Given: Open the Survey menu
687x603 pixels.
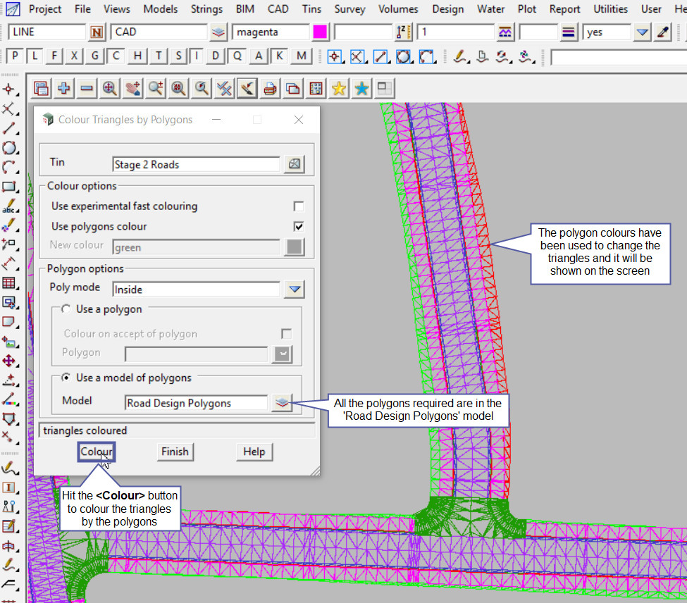Looking at the screenshot, I should tap(349, 9).
